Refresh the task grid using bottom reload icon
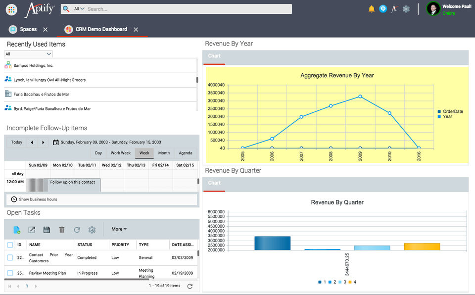The width and height of the screenshot is (475, 295). pyautogui.click(x=190, y=286)
